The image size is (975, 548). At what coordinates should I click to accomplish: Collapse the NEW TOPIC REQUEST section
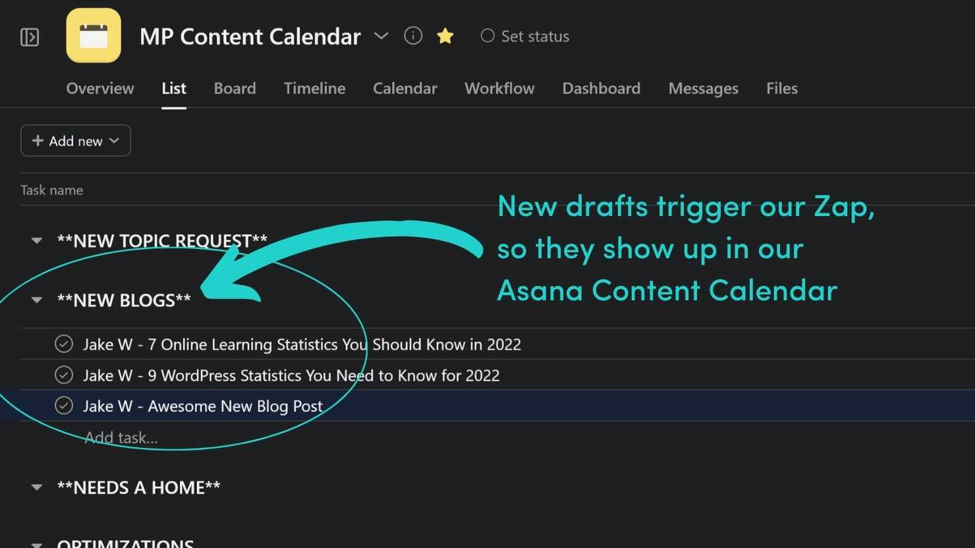(37, 241)
